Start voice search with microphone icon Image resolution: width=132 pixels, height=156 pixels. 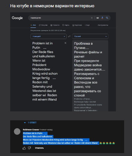(102, 18)
